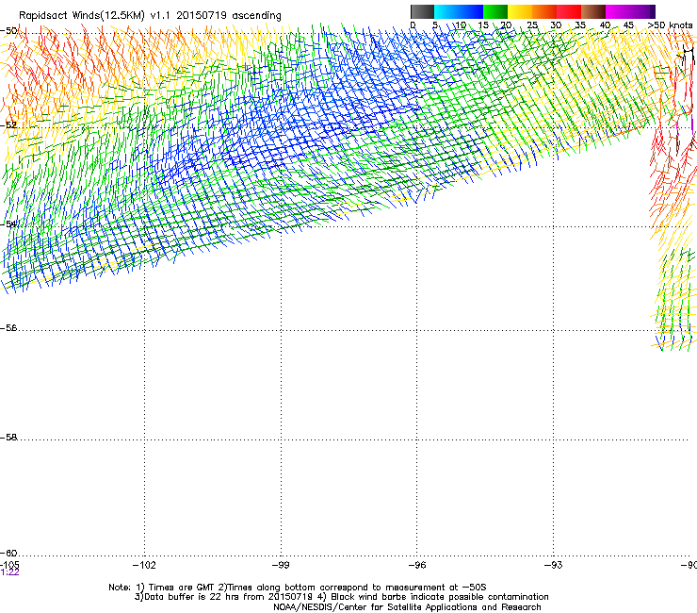This screenshot has width=697, height=613.
Task: Click the '-56' latitude axis label
Action: 8,328
